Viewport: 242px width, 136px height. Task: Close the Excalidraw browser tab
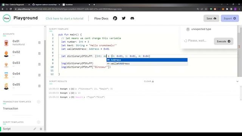coord(89,5)
